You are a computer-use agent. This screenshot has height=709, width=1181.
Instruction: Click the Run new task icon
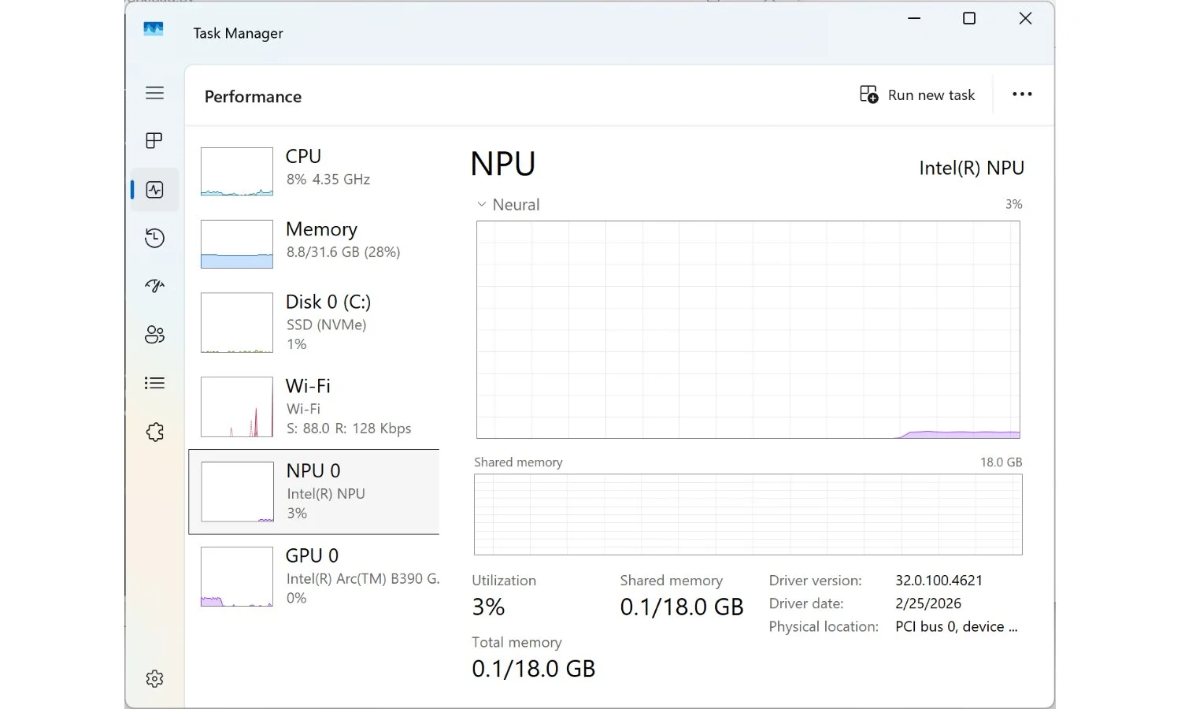coord(869,95)
